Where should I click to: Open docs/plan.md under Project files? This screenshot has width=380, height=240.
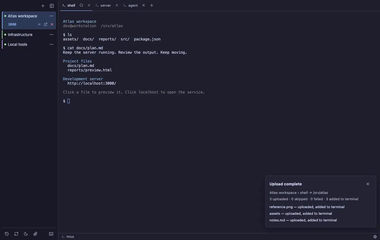81,66
